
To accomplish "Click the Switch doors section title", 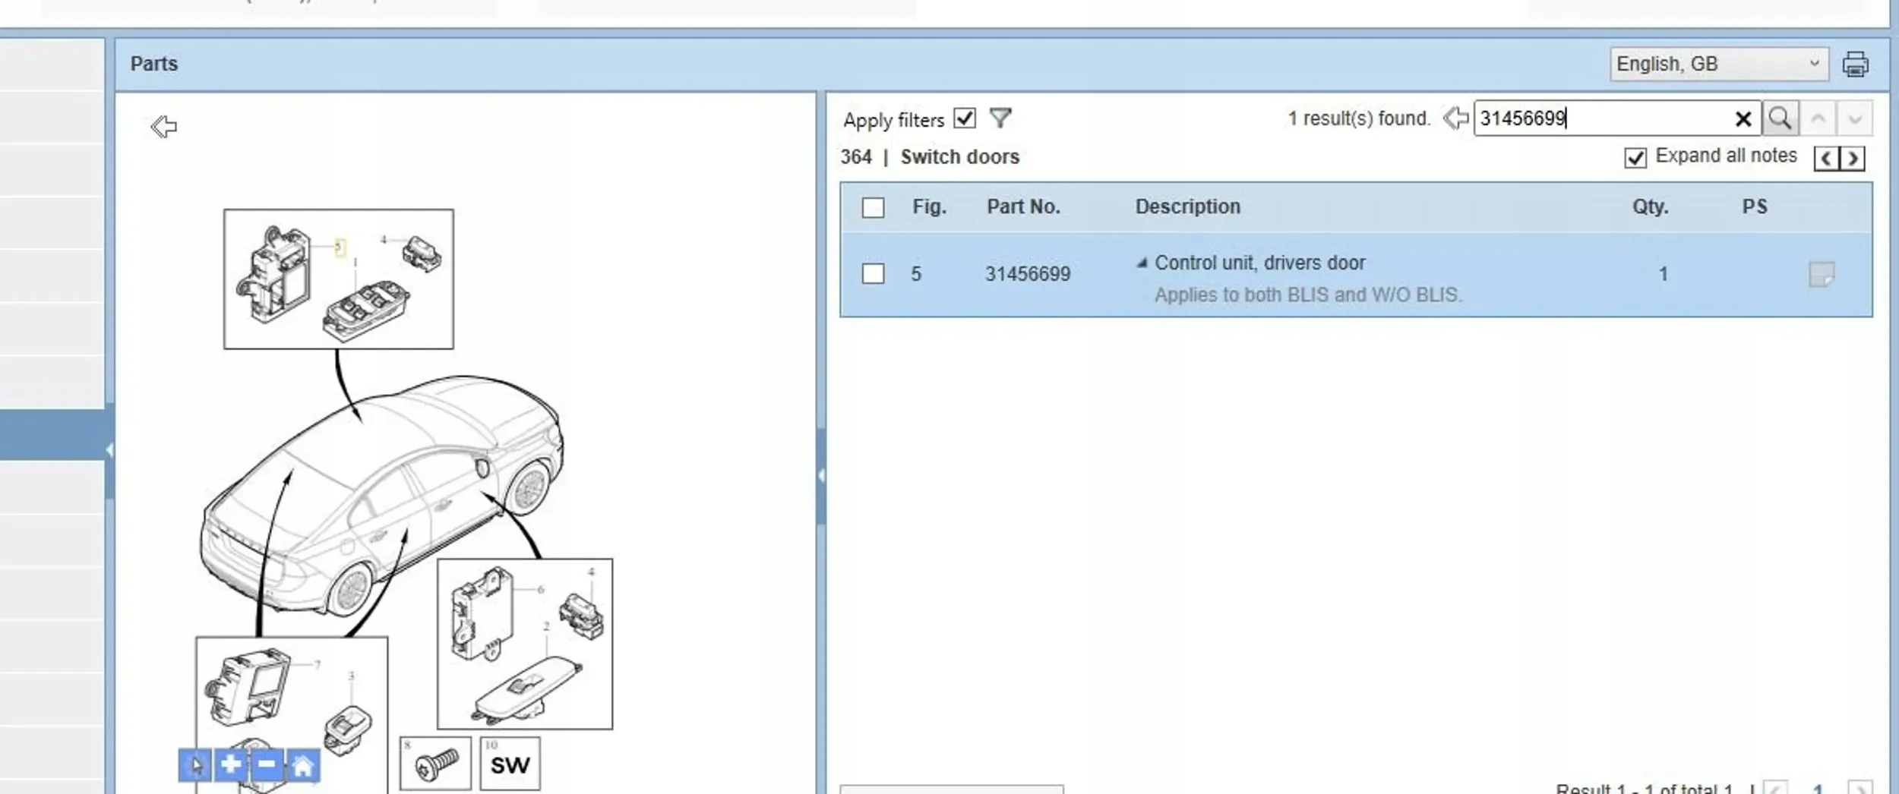I will pyautogui.click(x=959, y=157).
